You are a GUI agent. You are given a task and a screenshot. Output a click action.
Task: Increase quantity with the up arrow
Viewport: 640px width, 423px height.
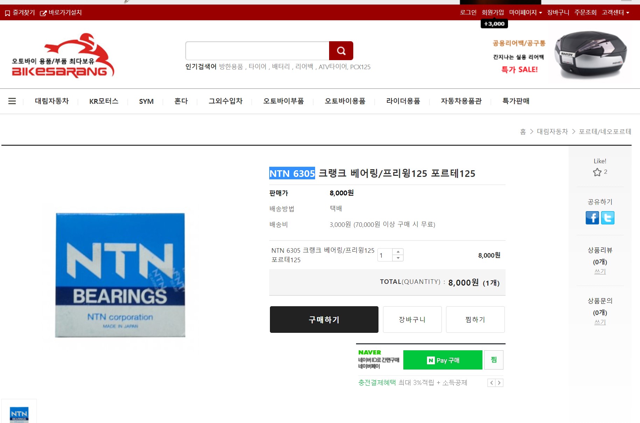398,252
